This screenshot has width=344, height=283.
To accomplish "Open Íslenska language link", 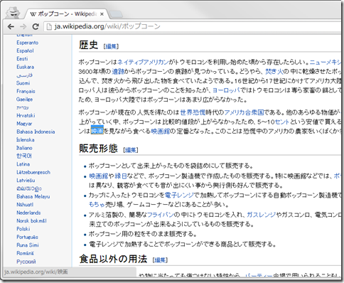I will click(26, 139).
